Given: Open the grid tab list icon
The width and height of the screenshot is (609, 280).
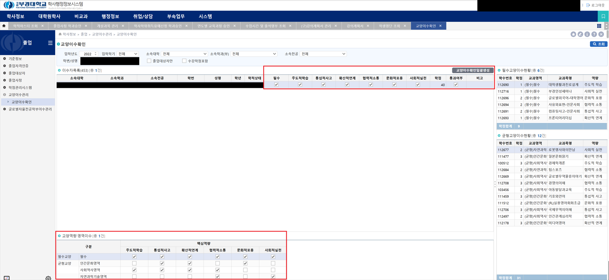Looking at the screenshot, I should click(x=599, y=26).
